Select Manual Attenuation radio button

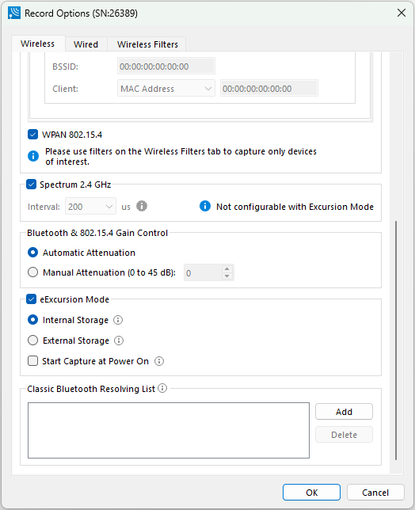click(x=32, y=272)
